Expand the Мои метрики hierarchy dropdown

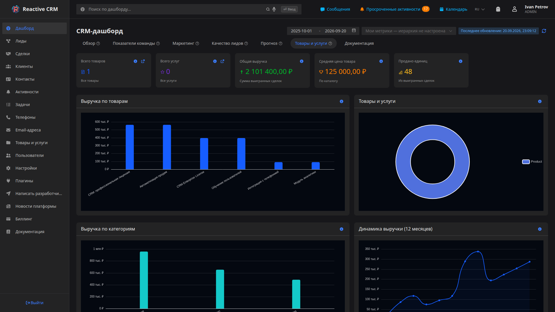tap(409, 31)
